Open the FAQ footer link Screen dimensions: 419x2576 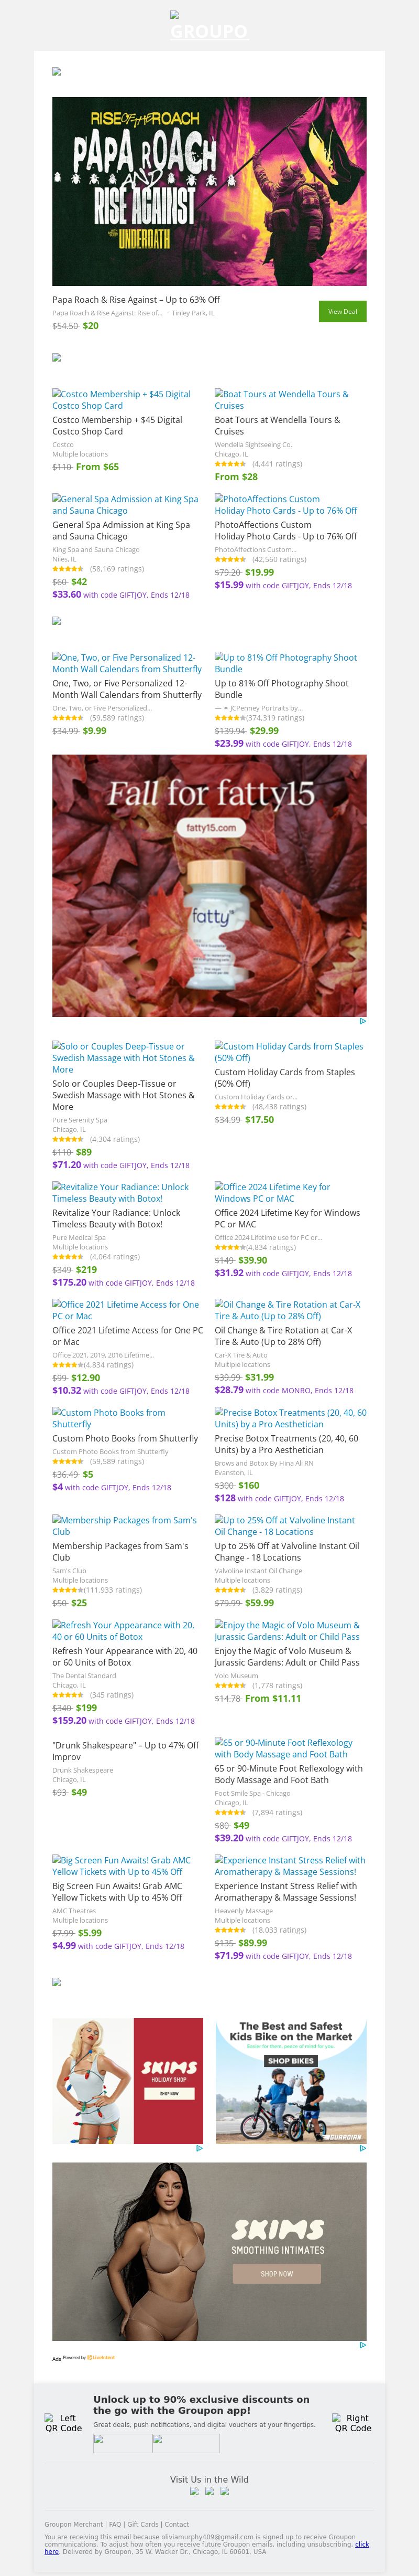click(115, 2524)
